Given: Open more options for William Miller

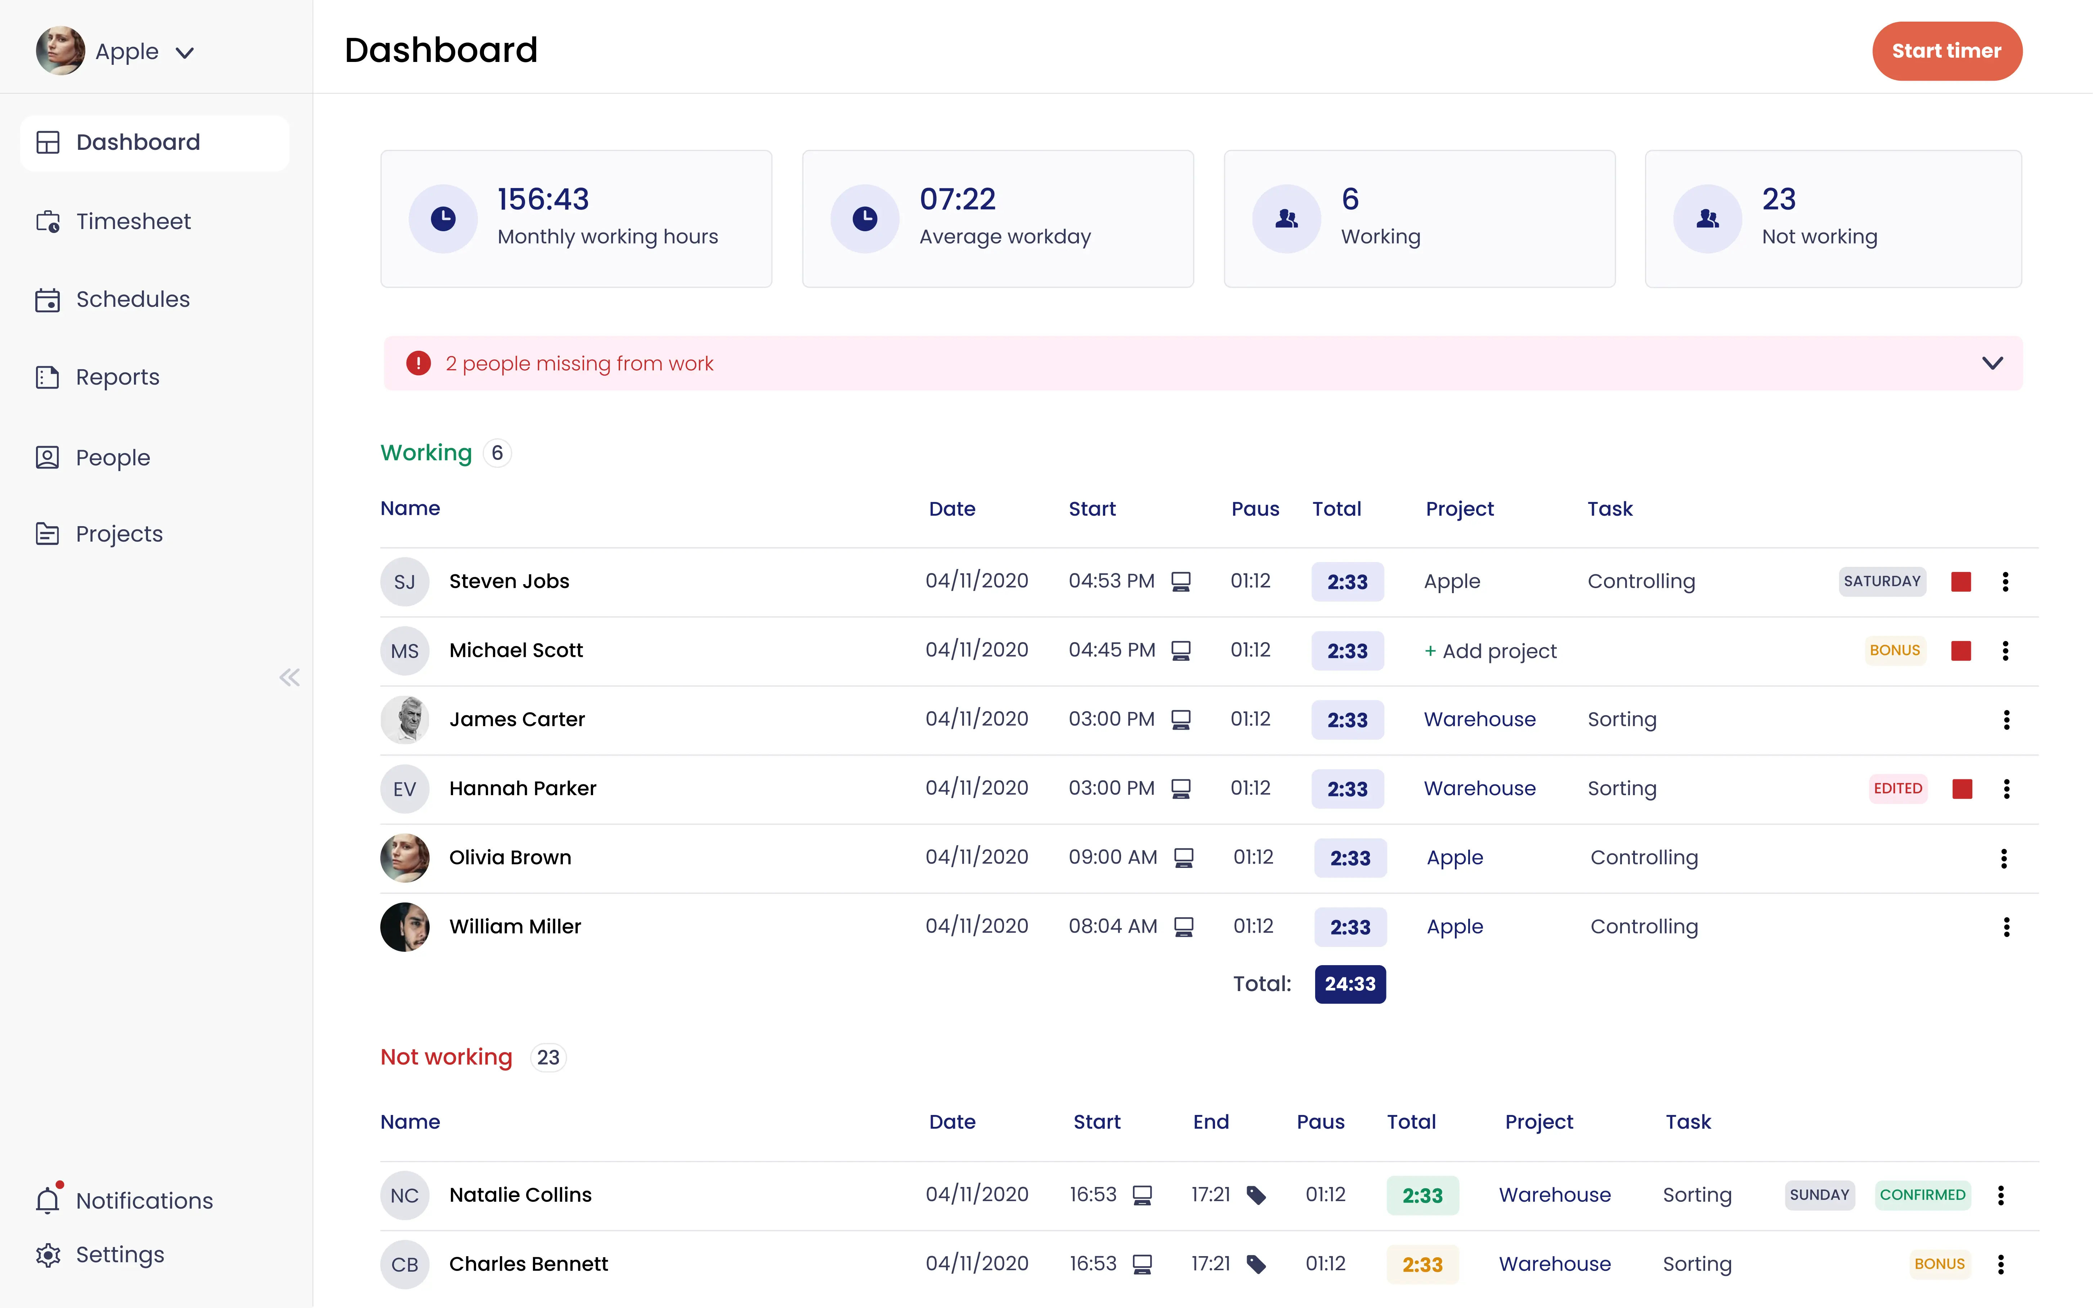Looking at the screenshot, I should click(x=2007, y=927).
